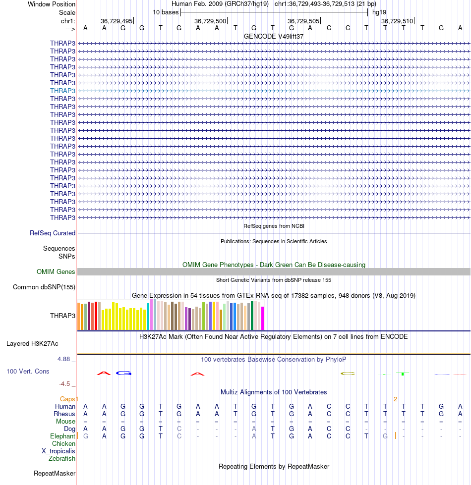Click the "RefSeq Curated" track label
471x485 pixels.
pos(53,233)
